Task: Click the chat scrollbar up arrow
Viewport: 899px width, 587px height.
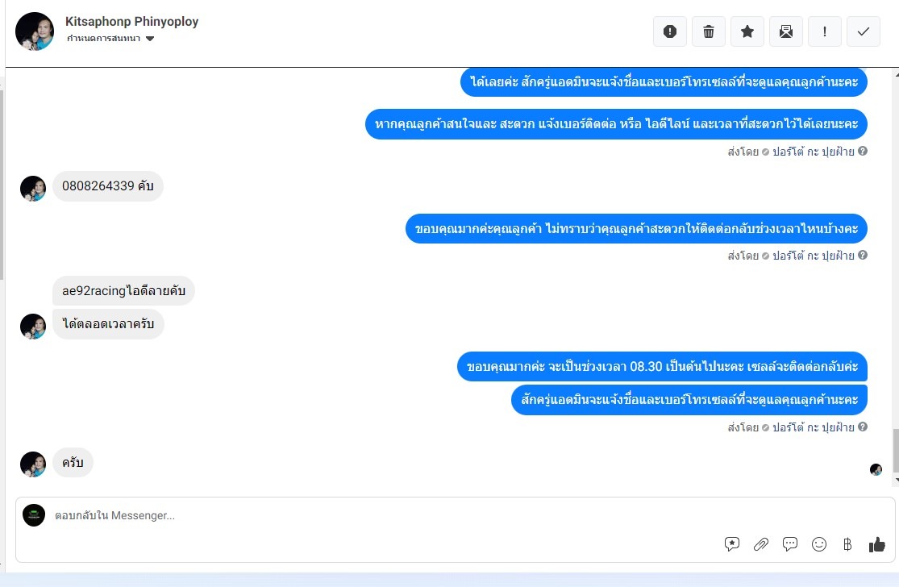Action: pos(897,74)
